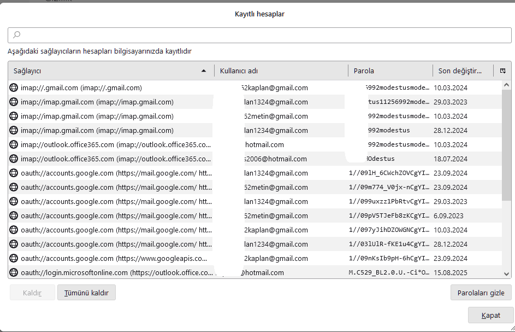The image size is (515, 332).
Task: Click globe icon of row dated 6.09.2023
Action: click(14, 215)
